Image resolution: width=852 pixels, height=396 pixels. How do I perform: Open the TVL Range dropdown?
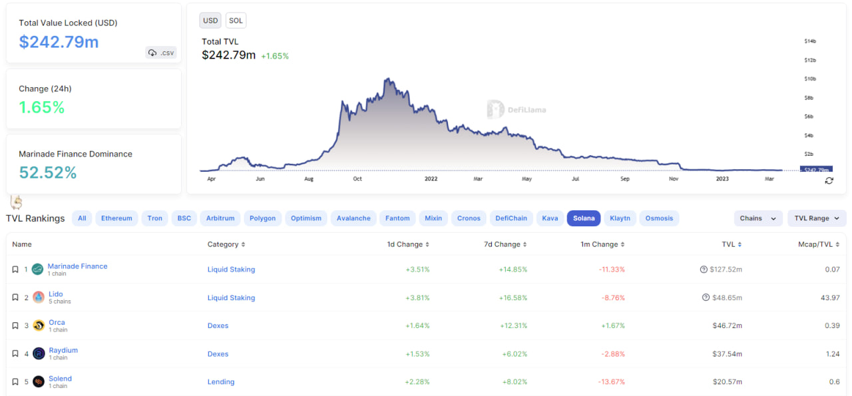pos(817,218)
